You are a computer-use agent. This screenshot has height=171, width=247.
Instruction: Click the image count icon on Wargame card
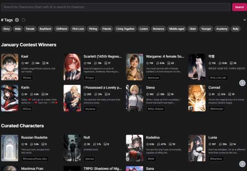tap(168, 63)
